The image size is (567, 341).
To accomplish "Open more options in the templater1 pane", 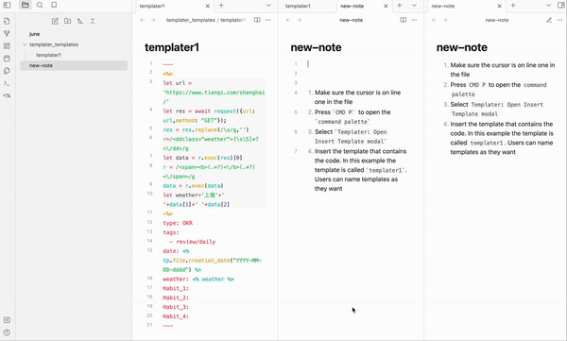I will [x=268, y=20].
